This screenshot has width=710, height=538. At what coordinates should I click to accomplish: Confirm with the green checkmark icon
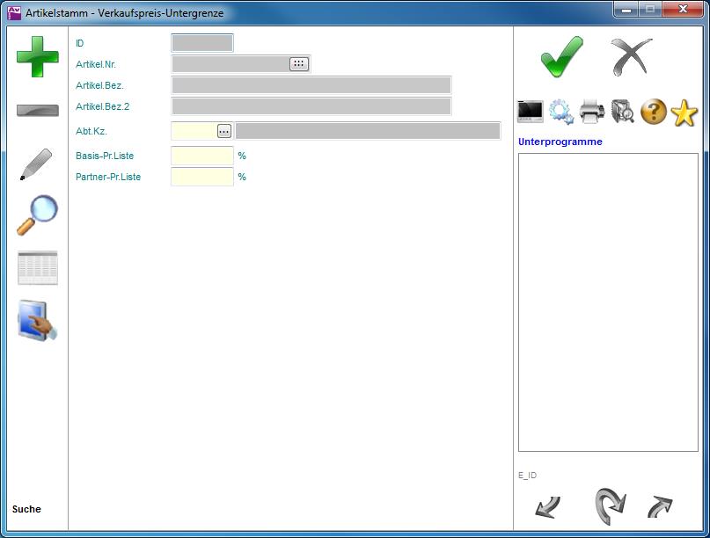[561, 57]
